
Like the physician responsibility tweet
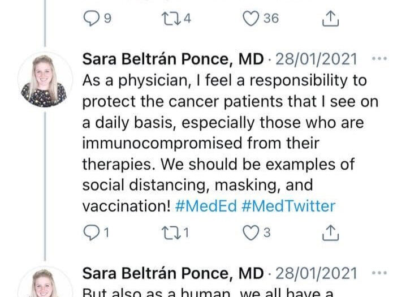coord(251,232)
